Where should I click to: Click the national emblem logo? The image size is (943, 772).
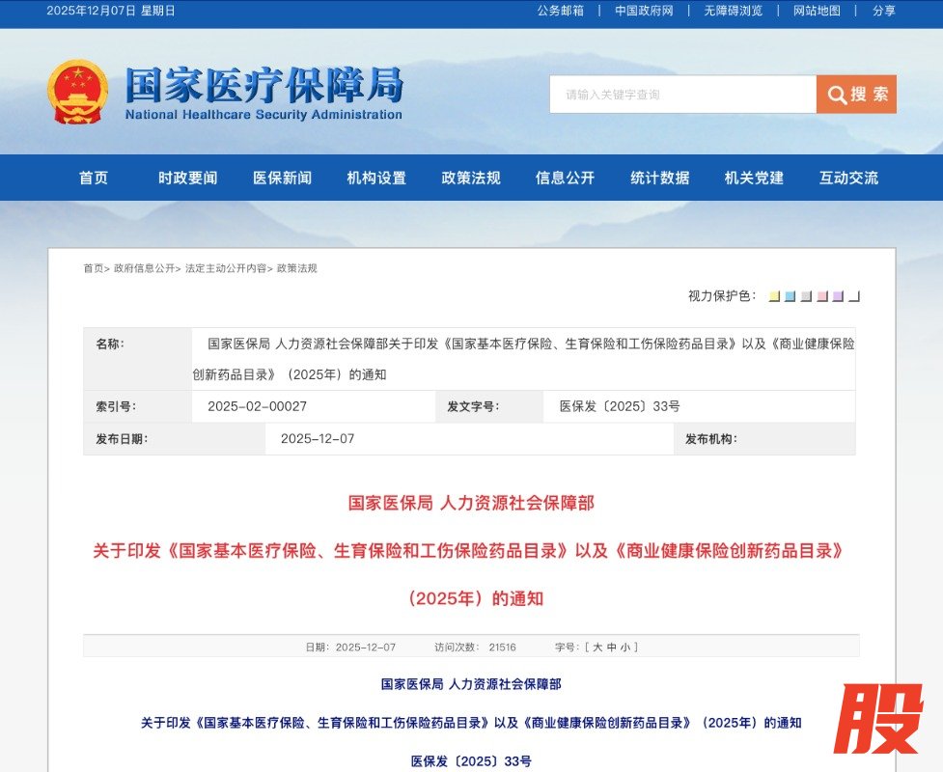coord(77,93)
